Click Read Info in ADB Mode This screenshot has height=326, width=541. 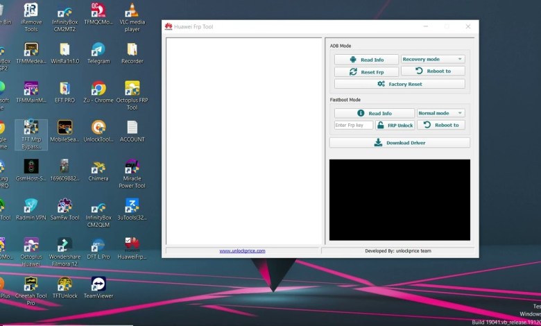tap(366, 60)
